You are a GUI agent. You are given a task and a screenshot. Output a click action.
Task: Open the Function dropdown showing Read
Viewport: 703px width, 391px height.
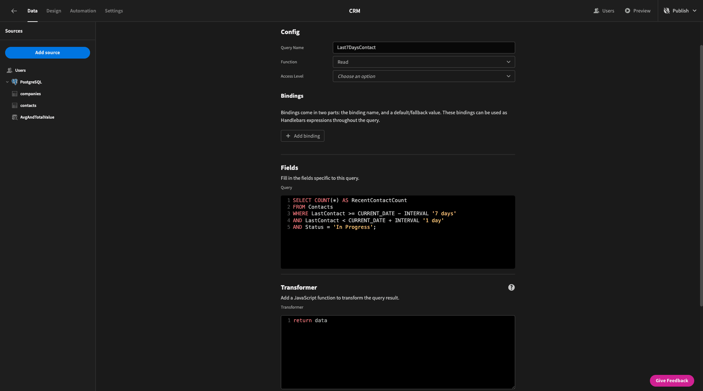coord(424,62)
